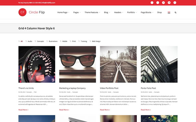Select the All portfolio filter

click(22, 41)
